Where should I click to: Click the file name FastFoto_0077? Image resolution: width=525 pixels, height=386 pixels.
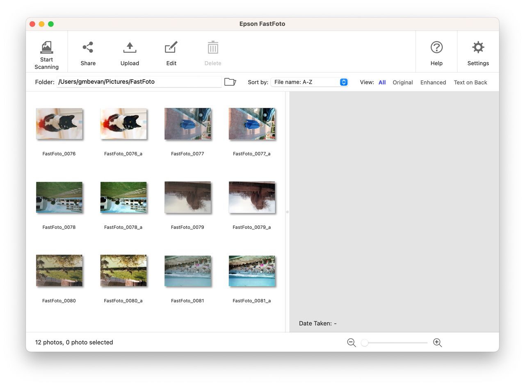pyautogui.click(x=187, y=154)
